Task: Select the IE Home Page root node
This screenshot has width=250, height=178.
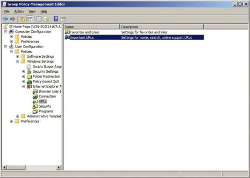Action: point(35,27)
